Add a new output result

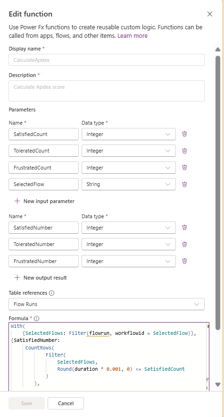click(x=41, y=278)
